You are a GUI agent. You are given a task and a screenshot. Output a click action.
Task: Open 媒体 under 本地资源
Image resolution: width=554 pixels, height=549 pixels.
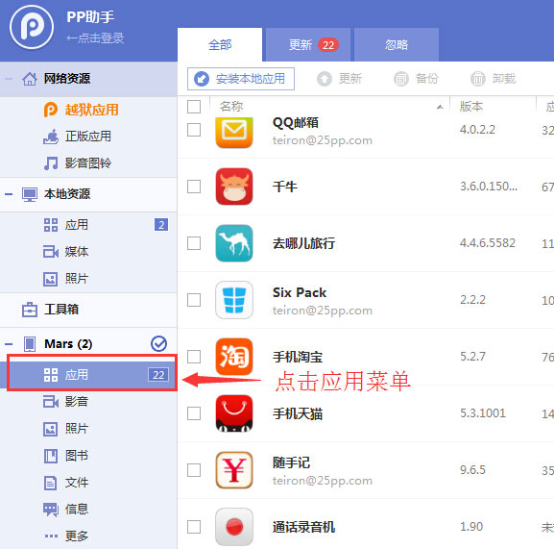(x=88, y=252)
